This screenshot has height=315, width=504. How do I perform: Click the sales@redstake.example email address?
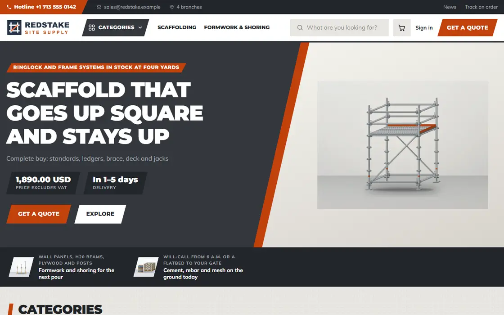[132, 7]
